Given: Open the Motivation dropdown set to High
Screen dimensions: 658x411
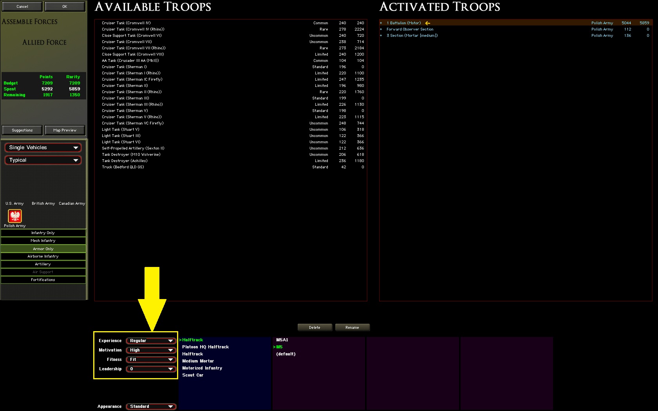Looking at the screenshot, I should (151, 350).
